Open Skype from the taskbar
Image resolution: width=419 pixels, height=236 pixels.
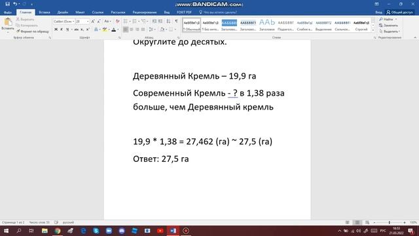coord(96,231)
